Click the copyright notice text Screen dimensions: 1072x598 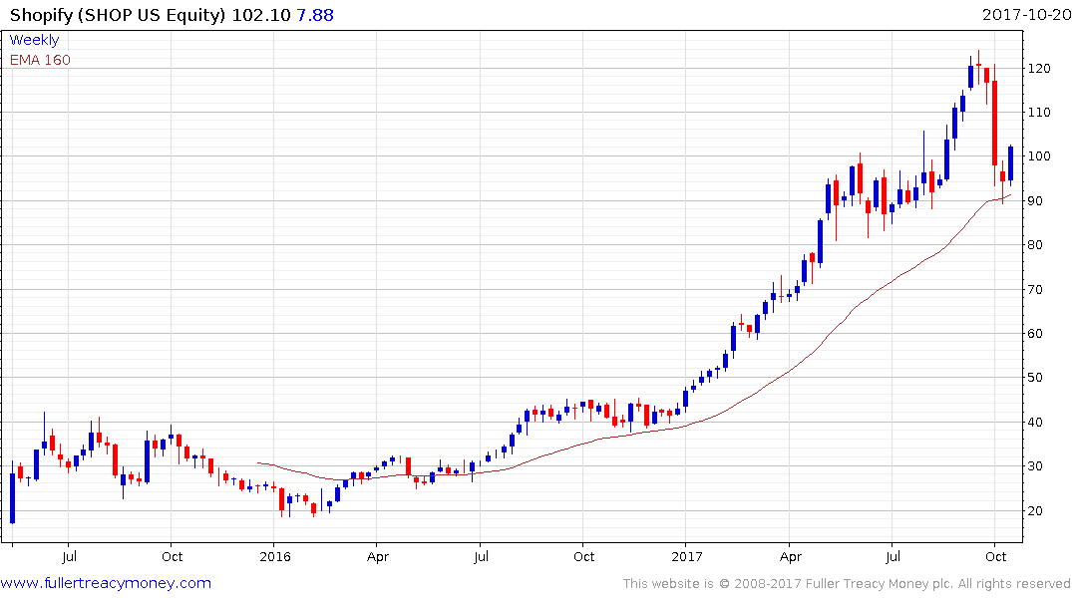847,584
